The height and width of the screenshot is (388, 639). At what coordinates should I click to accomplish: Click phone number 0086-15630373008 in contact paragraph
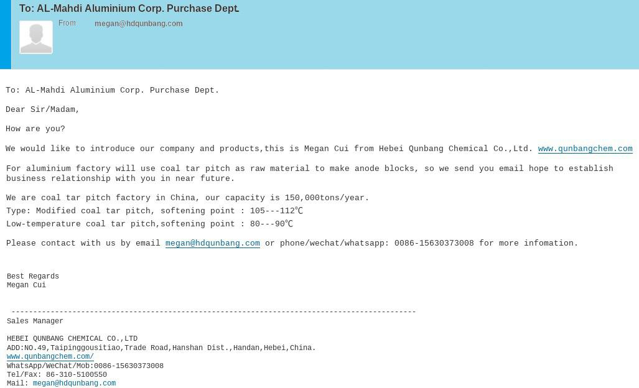point(434,243)
